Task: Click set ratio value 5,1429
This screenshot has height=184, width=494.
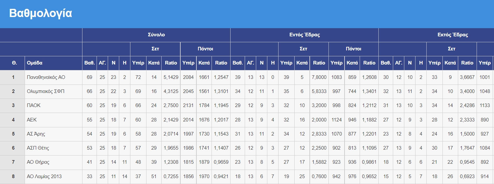Action: click(171, 77)
